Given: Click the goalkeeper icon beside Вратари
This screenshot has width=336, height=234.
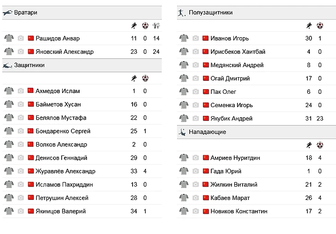Looking at the screenshot, I should point(7,12).
